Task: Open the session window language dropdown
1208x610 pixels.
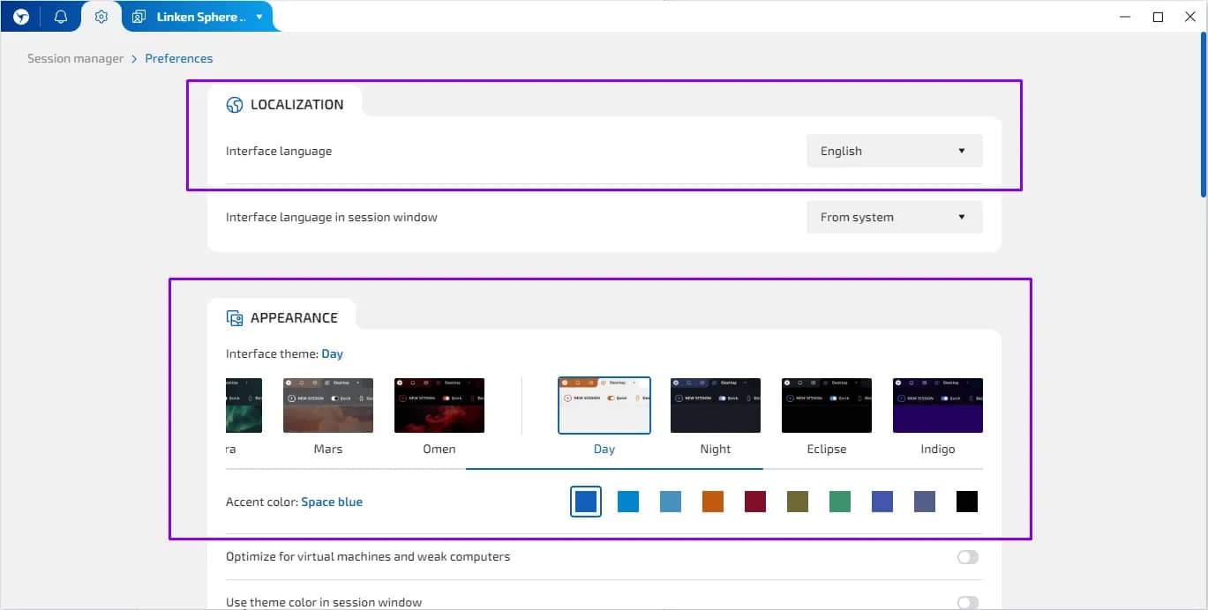Action: (895, 217)
